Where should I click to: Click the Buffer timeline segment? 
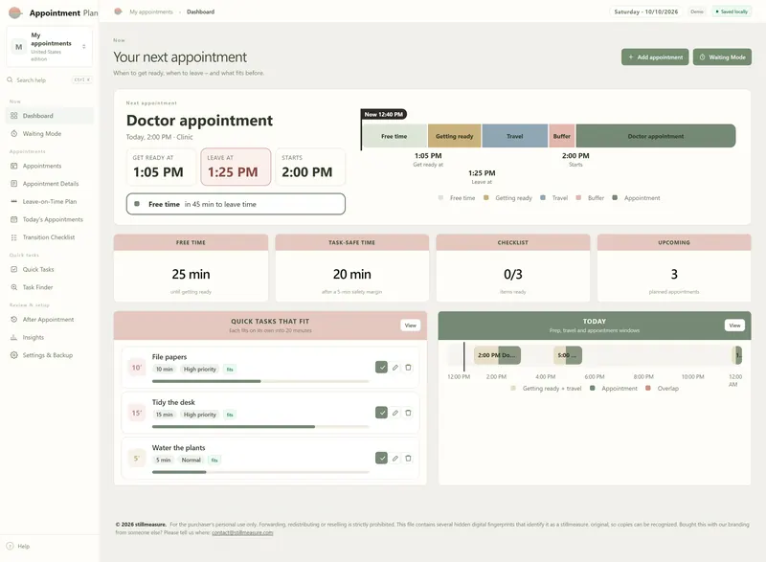coord(562,136)
